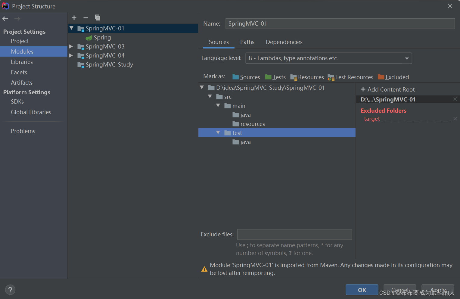Go back with the left arrow

tap(5, 19)
